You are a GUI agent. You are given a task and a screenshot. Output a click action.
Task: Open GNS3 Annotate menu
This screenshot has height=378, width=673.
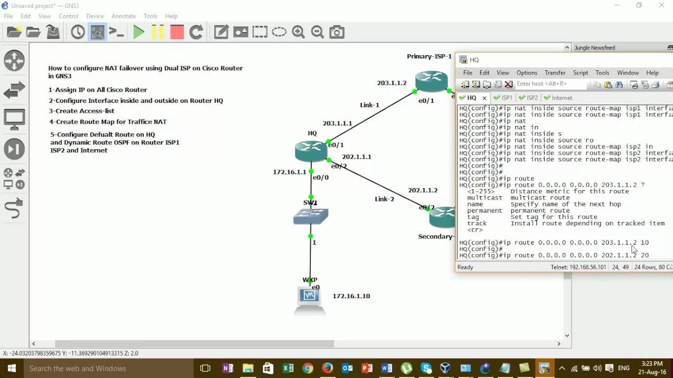click(124, 16)
